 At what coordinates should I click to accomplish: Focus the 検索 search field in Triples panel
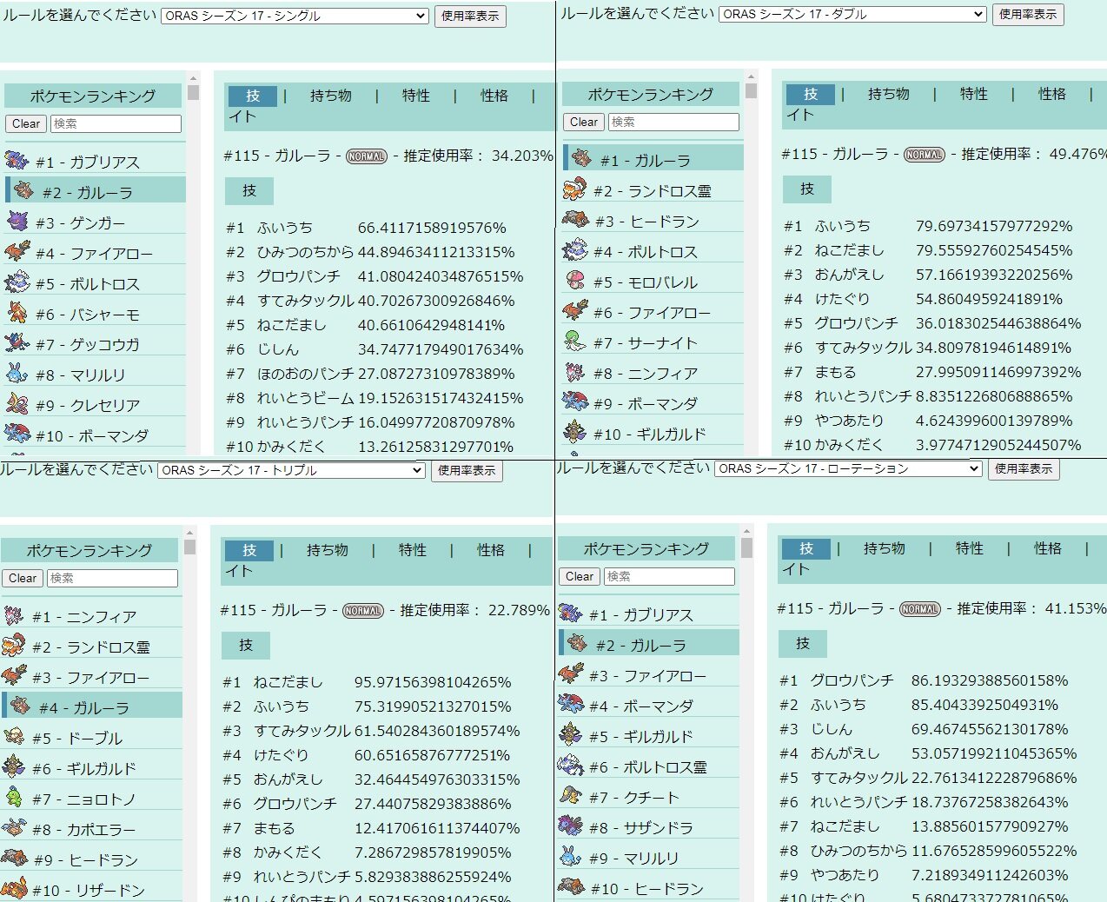[112, 578]
